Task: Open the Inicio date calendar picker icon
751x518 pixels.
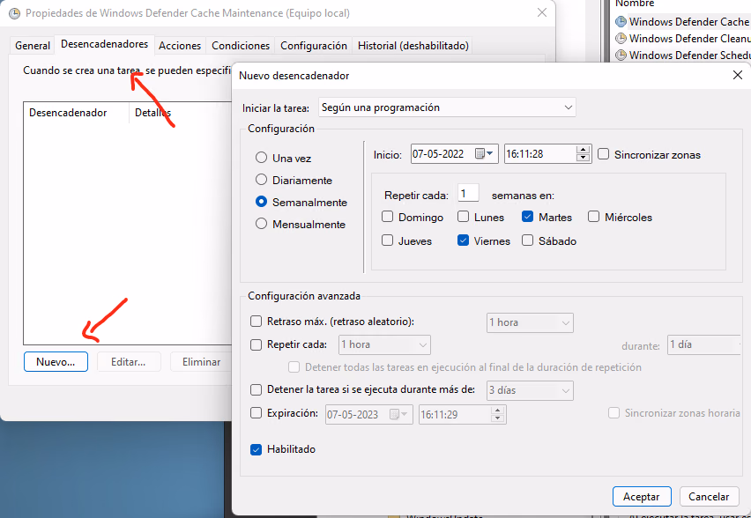Action: 484,153
